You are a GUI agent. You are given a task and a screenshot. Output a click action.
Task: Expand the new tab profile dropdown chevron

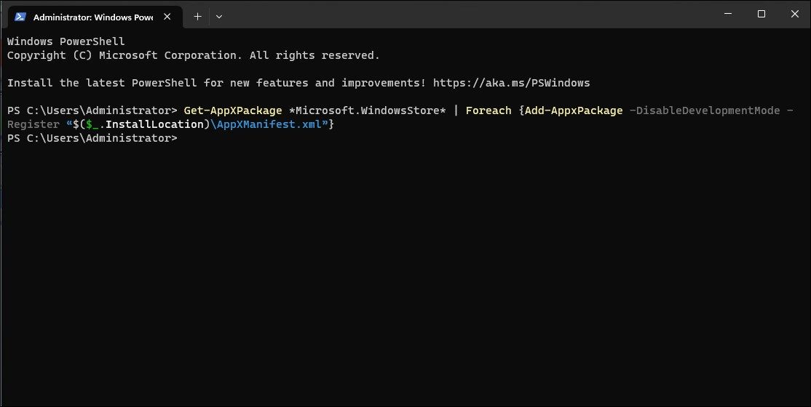tap(219, 16)
